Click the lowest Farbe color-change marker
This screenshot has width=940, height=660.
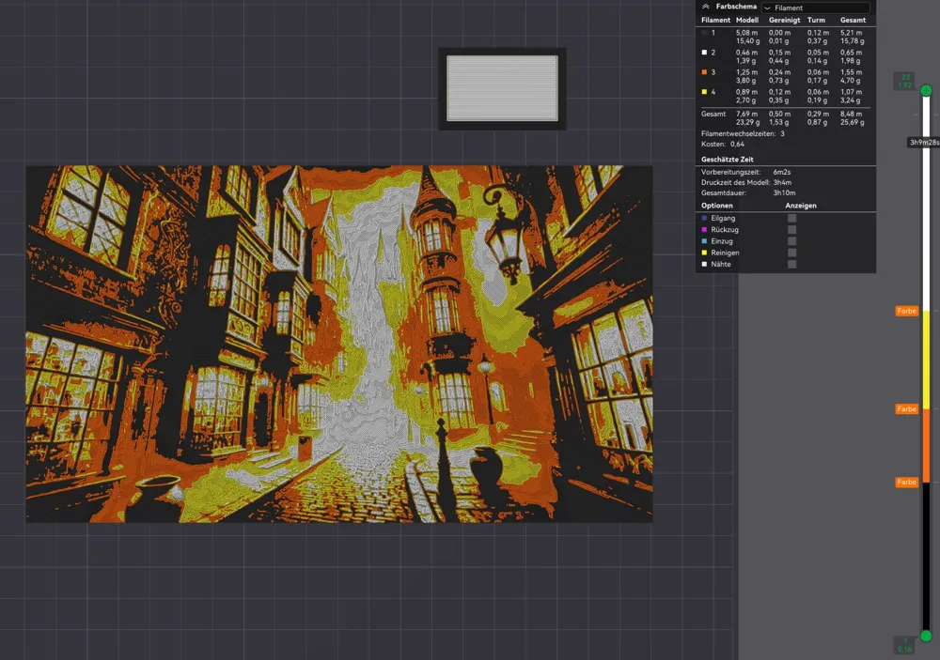coord(907,483)
